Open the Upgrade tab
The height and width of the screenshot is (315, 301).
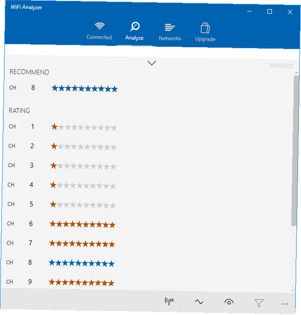(205, 32)
